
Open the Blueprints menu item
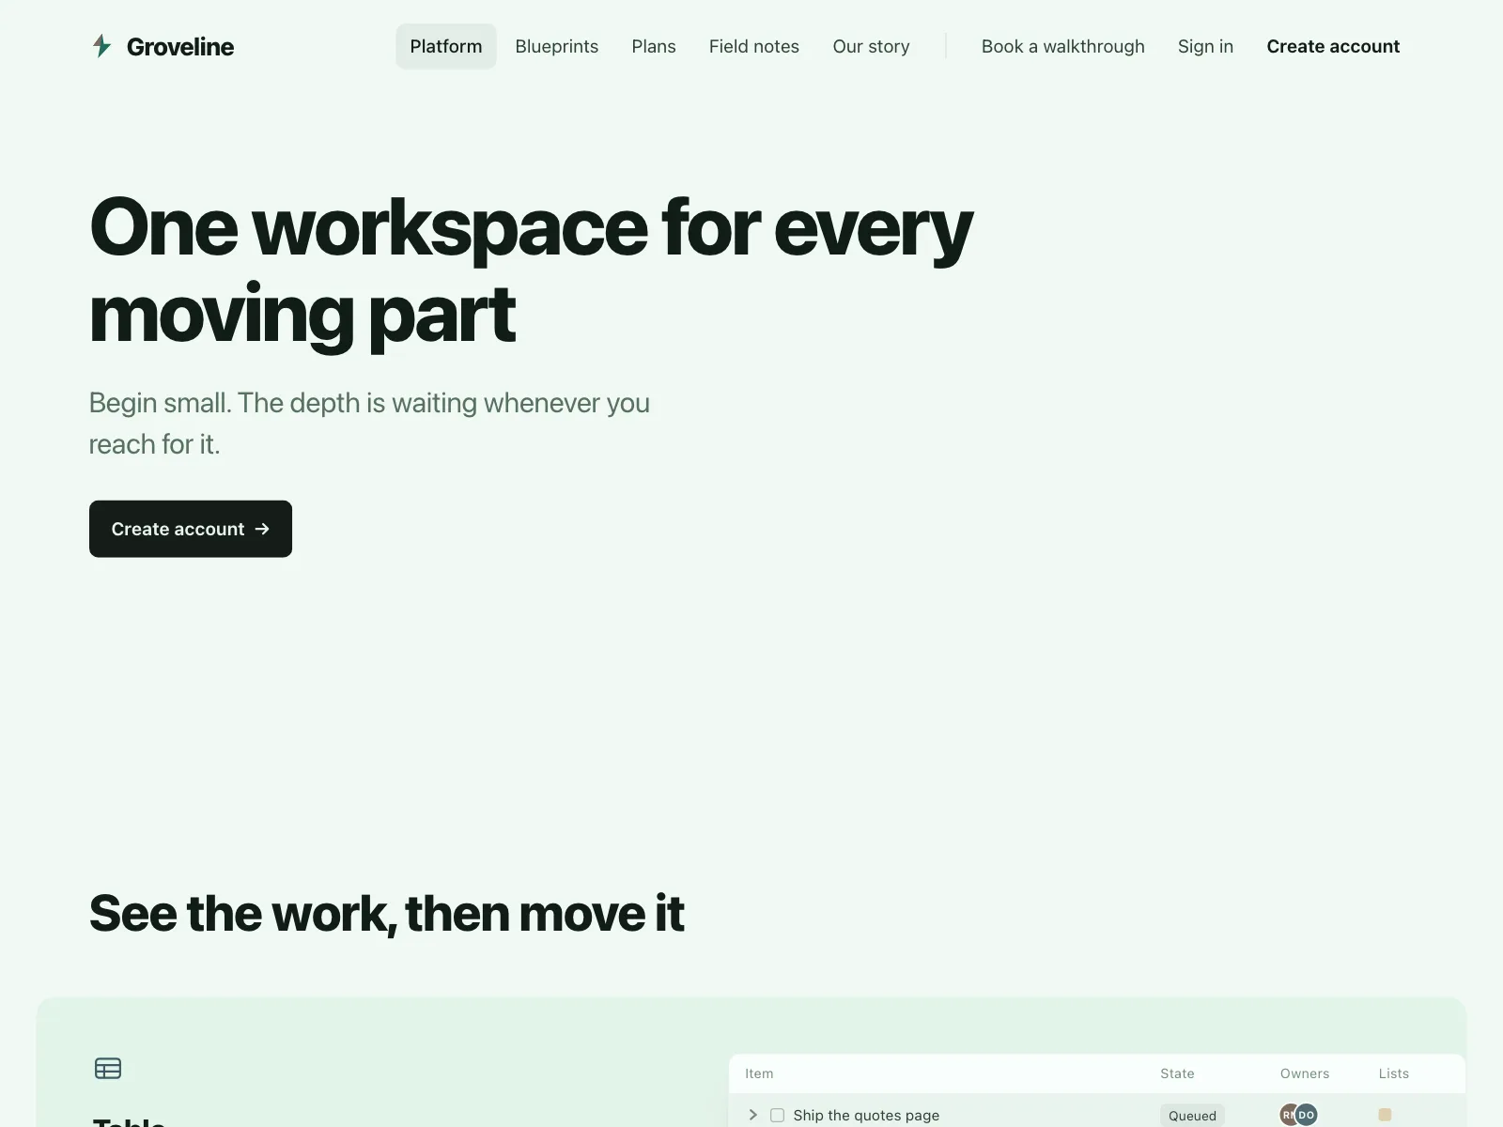click(556, 46)
